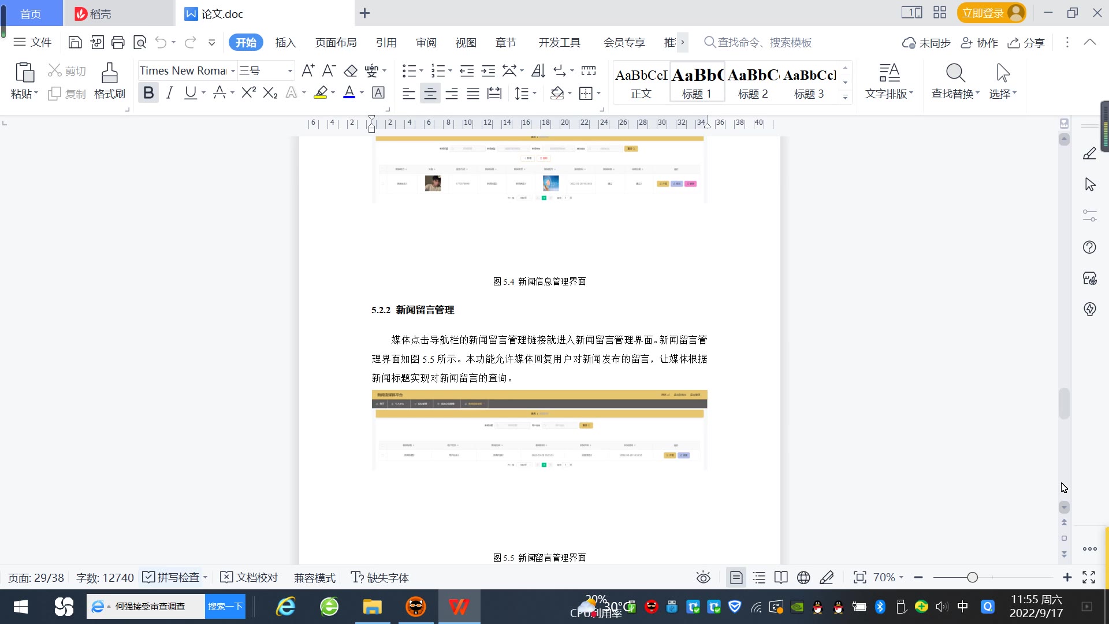Apply the 标题 2 heading style
Viewport: 1109px width, 624px height.
[753, 83]
